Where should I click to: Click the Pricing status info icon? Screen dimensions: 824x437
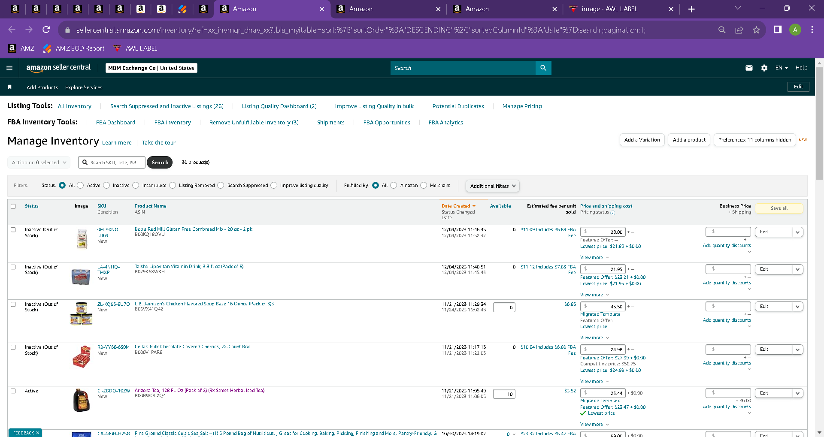[x=612, y=213]
